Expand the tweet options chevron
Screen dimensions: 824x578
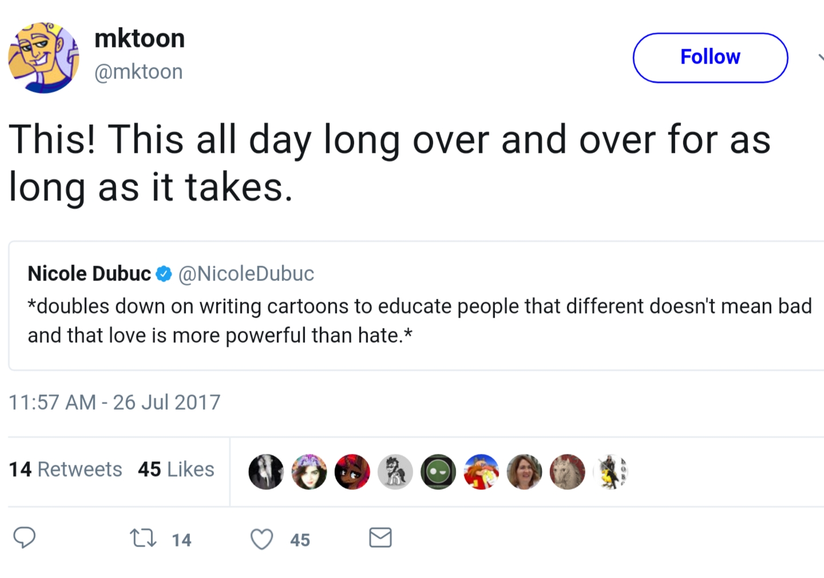coord(821,57)
